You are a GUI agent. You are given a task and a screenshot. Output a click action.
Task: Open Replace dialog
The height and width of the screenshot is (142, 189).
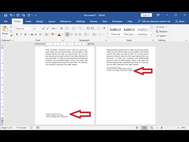161,32
